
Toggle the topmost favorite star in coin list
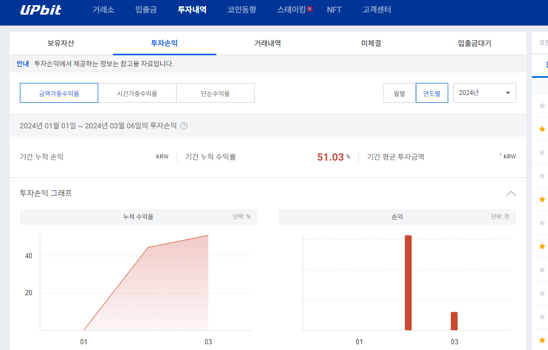tap(542, 105)
